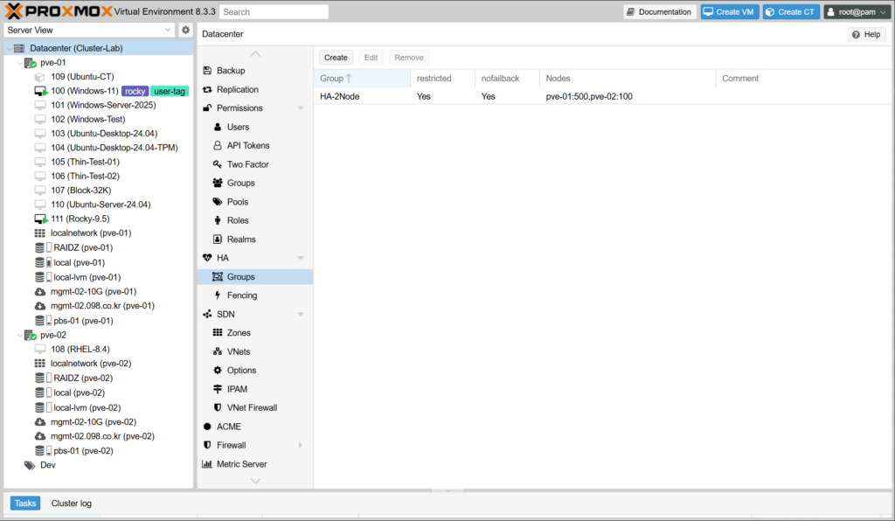Image resolution: width=895 pixels, height=521 pixels.
Task: Click the API Tokens icon
Action: (x=218, y=146)
